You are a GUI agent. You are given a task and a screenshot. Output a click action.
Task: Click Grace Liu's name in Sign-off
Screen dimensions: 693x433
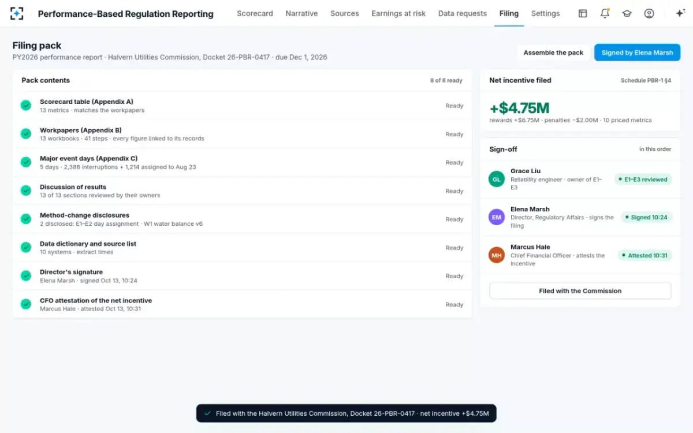pos(524,171)
